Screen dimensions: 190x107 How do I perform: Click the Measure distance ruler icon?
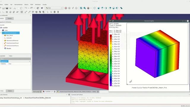tap(121, 8)
